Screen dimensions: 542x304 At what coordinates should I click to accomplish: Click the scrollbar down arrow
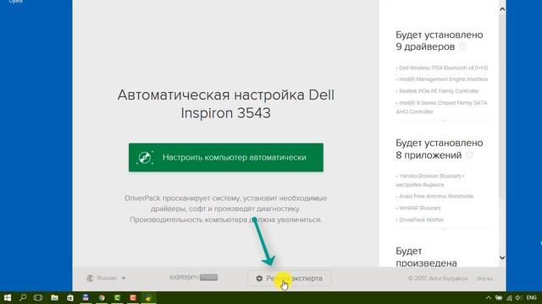tap(502, 258)
